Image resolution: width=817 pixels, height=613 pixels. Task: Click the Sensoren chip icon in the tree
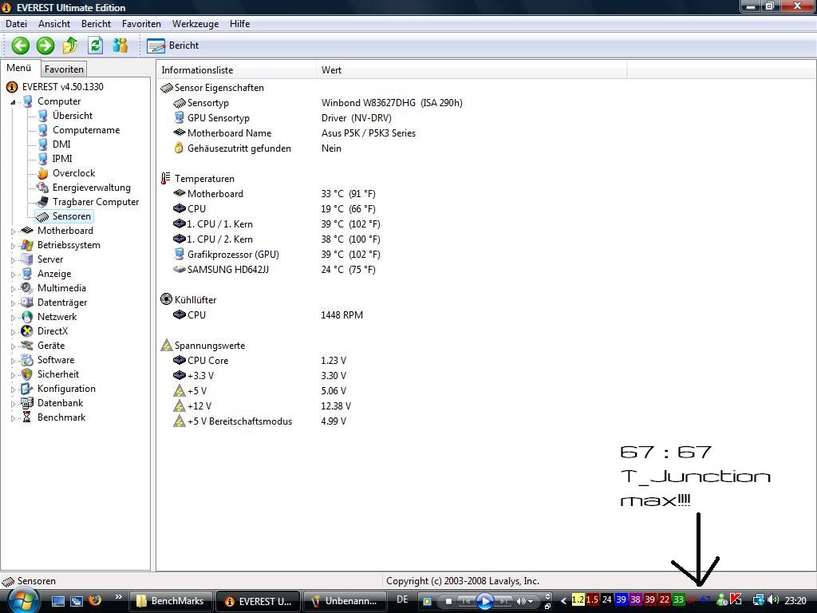click(43, 217)
